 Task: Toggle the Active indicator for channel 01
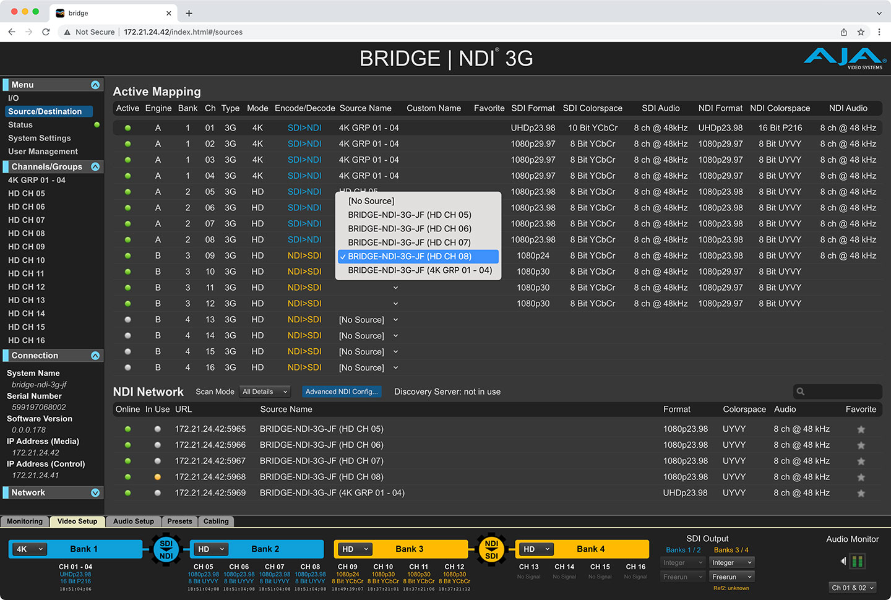(128, 128)
